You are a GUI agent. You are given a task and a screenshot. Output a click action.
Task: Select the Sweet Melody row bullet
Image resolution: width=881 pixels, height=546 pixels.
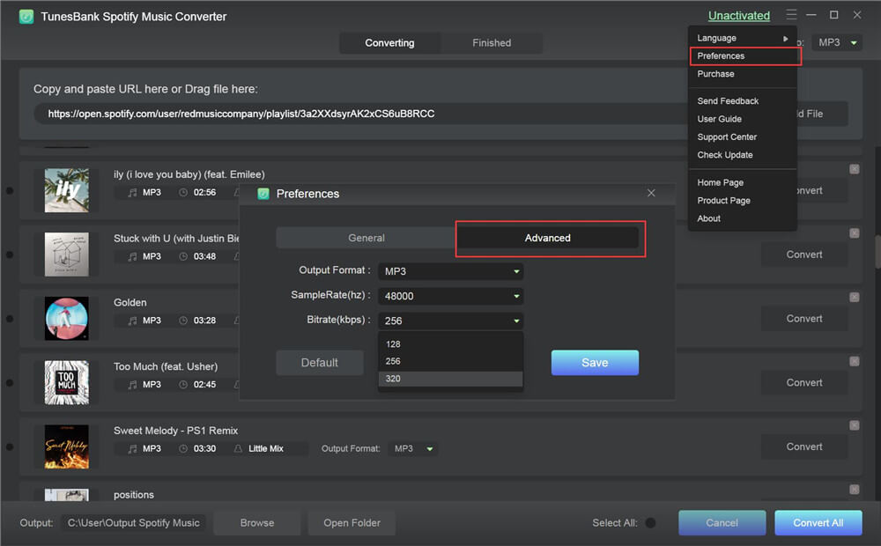(x=10, y=447)
